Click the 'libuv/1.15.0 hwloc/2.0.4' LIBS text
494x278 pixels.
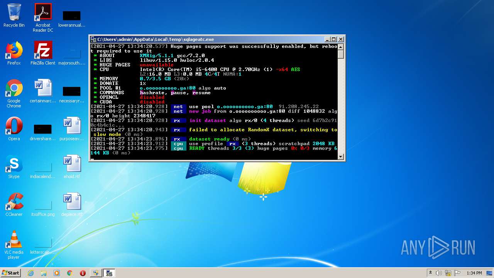(177, 60)
